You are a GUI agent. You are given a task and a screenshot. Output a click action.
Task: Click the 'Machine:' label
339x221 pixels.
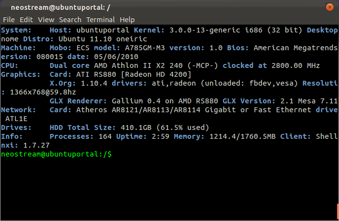tap(18, 48)
